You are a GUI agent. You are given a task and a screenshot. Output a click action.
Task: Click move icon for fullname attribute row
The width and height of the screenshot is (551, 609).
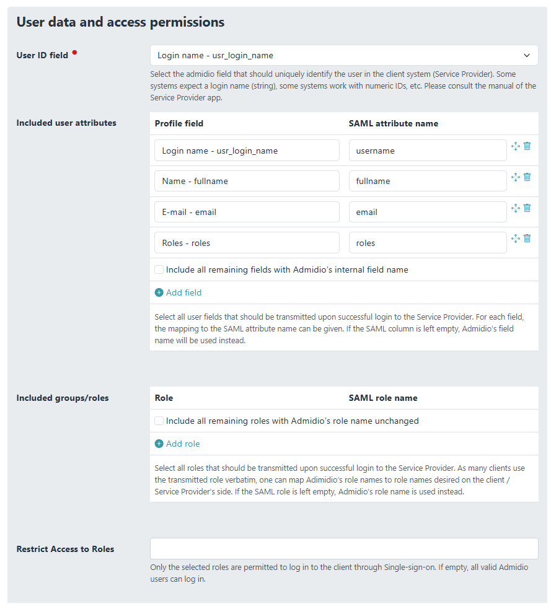[x=515, y=177]
